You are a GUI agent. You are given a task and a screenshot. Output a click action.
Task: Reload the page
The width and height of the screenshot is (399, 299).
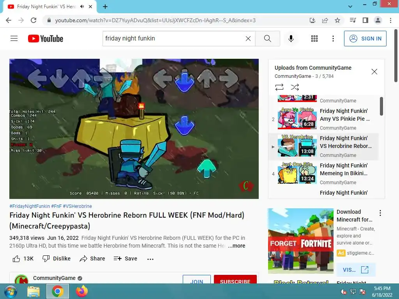point(34,20)
